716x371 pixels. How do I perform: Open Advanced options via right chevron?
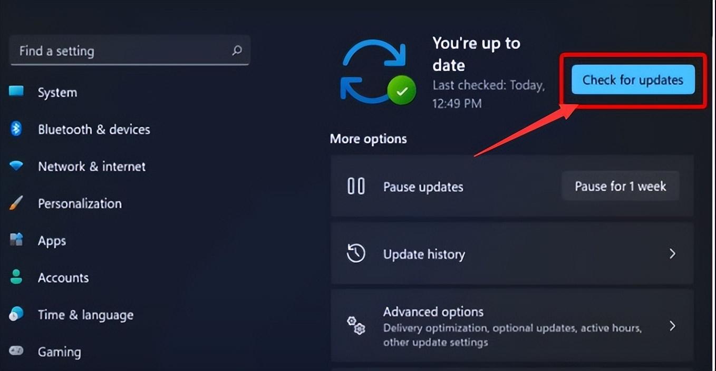pyautogui.click(x=672, y=326)
